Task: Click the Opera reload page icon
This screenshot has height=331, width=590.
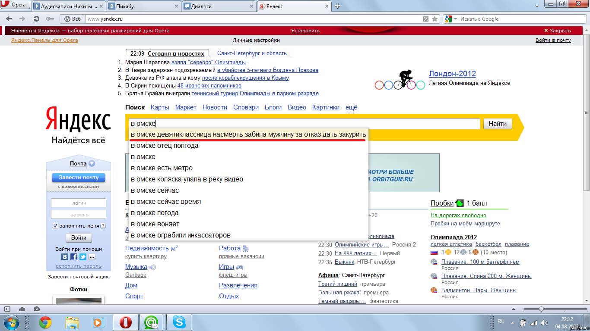Action: 36,19
